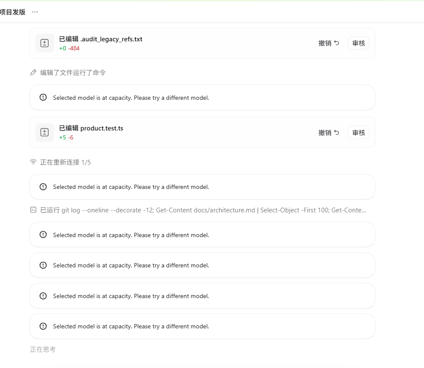The height and width of the screenshot is (368, 424).
Task: Click the undo arrow on product.test.ts card
Action: click(x=337, y=133)
